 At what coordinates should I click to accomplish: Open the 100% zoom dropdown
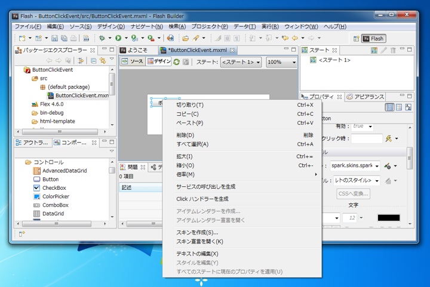click(x=282, y=62)
